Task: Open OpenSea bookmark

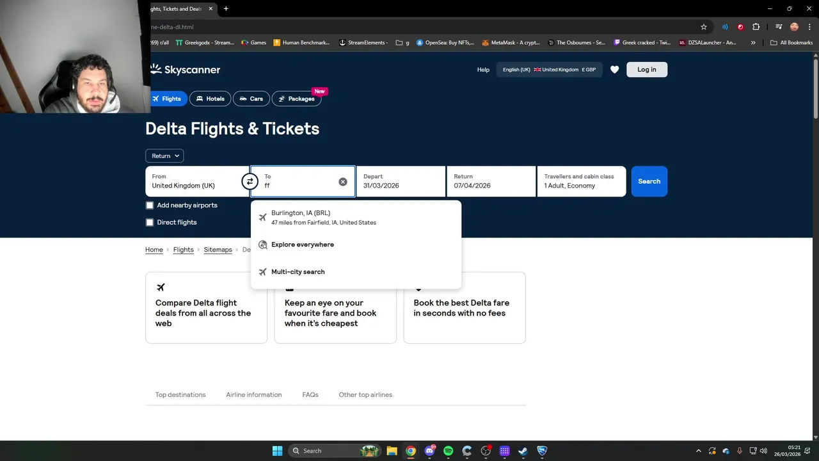Action: coord(445,43)
